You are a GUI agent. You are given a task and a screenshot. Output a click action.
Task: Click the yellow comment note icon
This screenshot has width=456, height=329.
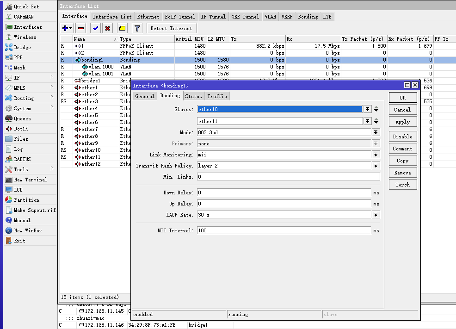pyautogui.click(x=123, y=28)
